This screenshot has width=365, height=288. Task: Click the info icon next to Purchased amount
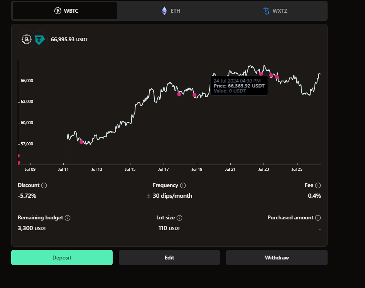tap(318, 218)
